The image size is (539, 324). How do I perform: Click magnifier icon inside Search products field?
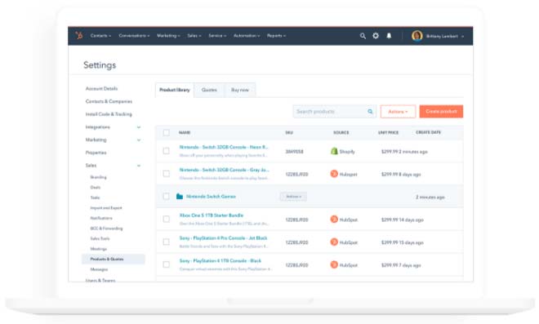(x=370, y=111)
